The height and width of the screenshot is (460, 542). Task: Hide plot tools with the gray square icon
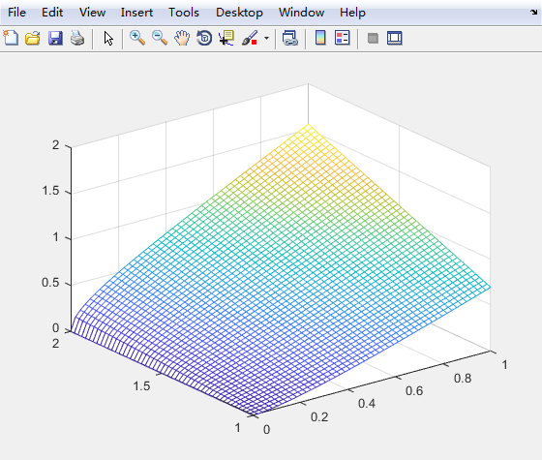pos(373,38)
